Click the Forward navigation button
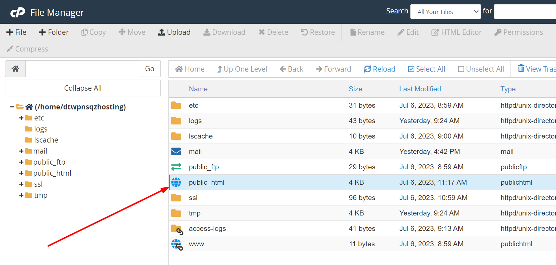The height and width of the screenshot is (265, 556). point(334,69)
